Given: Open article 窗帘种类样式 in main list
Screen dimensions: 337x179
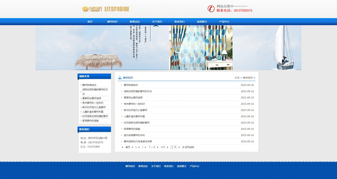Looking at the screenshot, I should tap(131, 85).
